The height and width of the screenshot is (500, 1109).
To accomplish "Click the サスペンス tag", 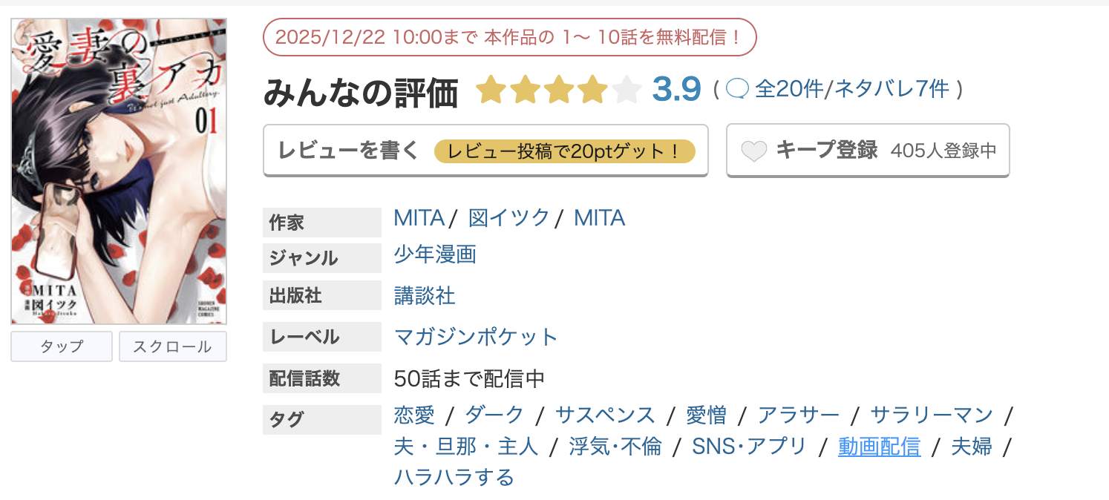I will 606,415.
